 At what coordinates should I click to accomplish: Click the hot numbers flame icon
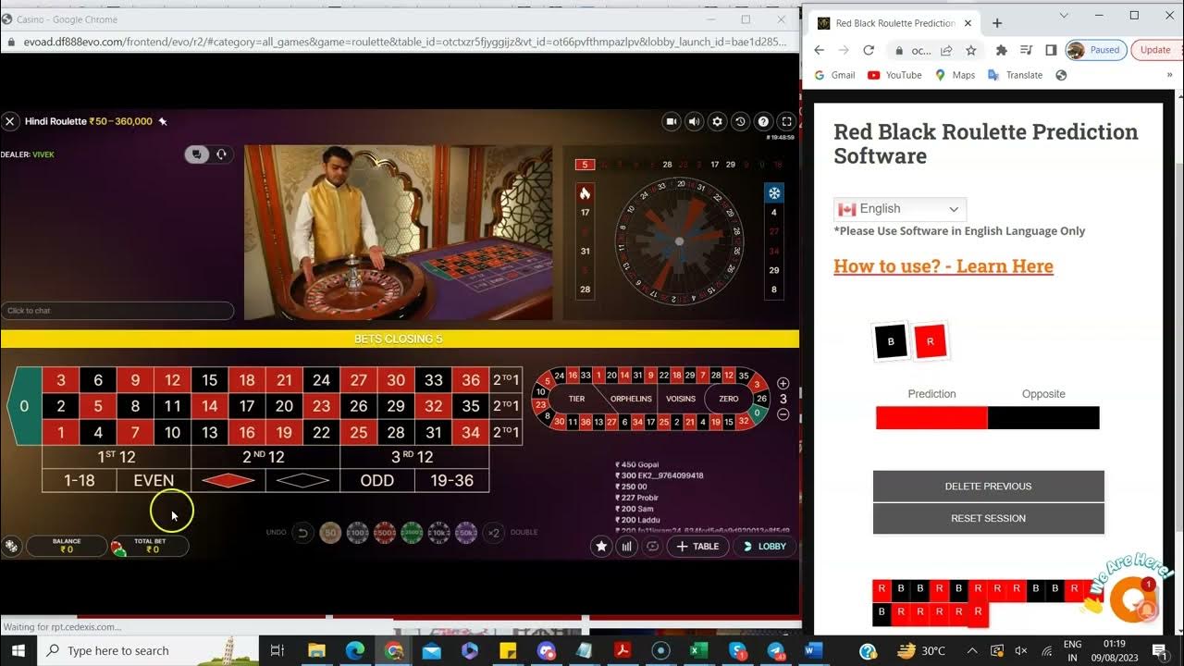pos(585,193)
